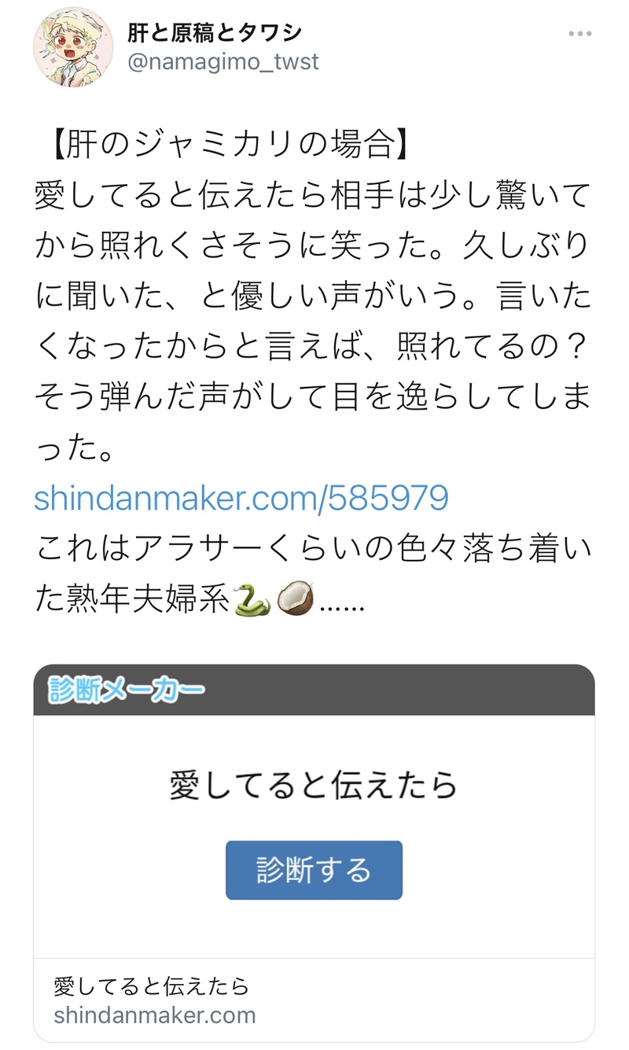Click the snake emoji in the tweet

click(x=253, y=601)
